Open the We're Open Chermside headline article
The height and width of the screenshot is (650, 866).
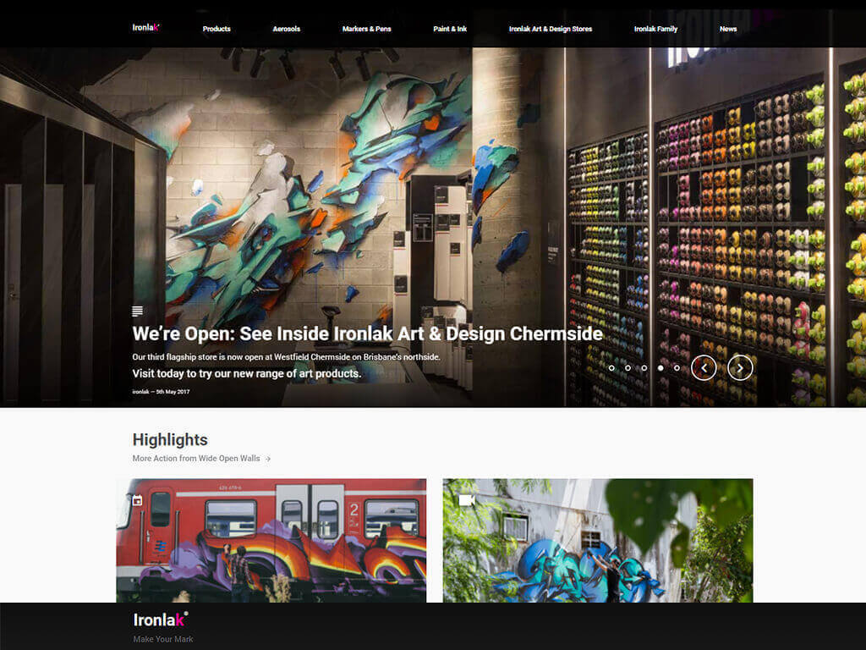click(367, 333)
